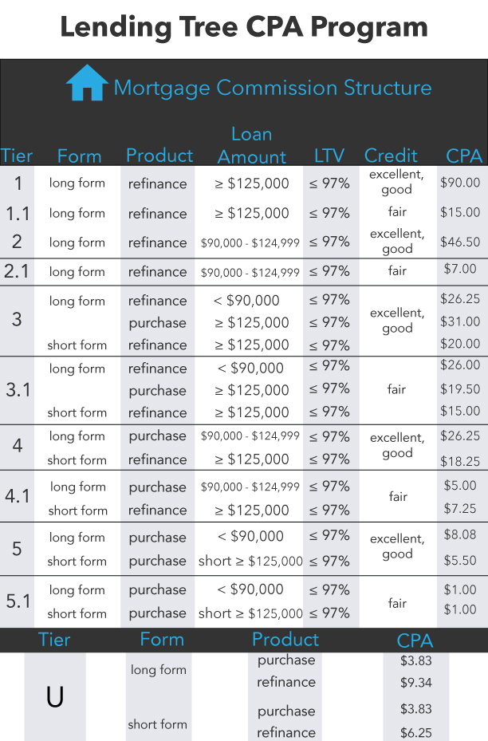The width and height of the screenshot is (488, 741).
Task: Click the U tier cell
Action: tap(54, 697)
